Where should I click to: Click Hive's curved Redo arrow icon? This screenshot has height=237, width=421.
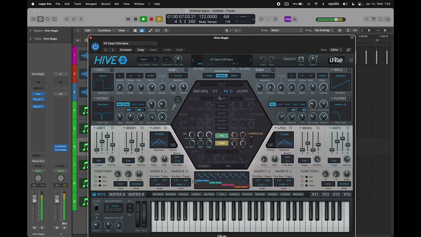(271, 59)
